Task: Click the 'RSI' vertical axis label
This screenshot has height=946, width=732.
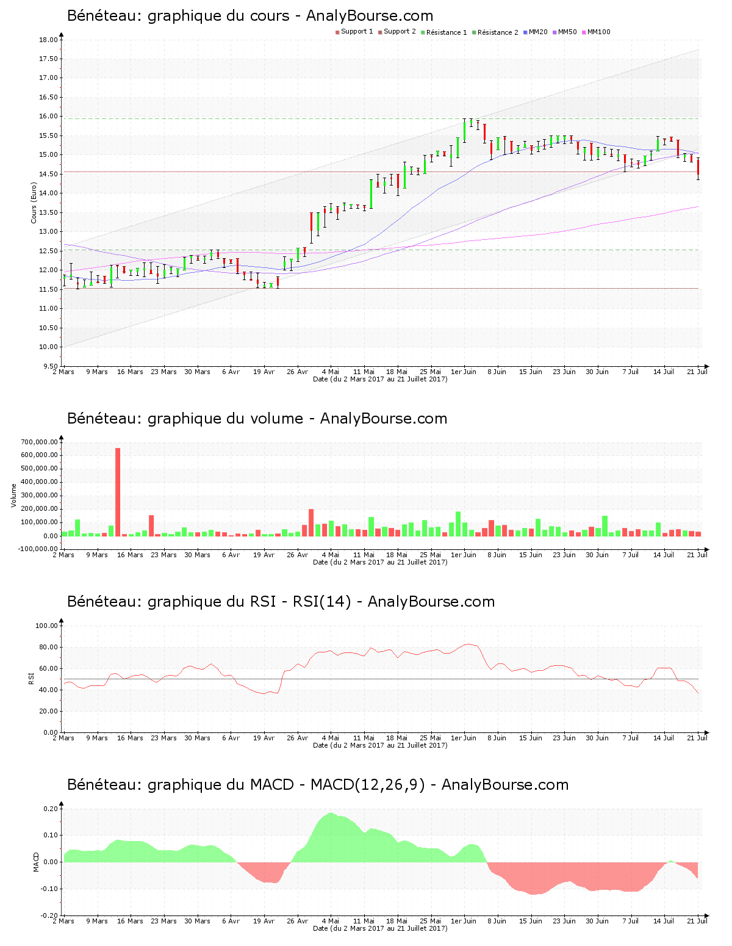Action: [x=31, y=679]
